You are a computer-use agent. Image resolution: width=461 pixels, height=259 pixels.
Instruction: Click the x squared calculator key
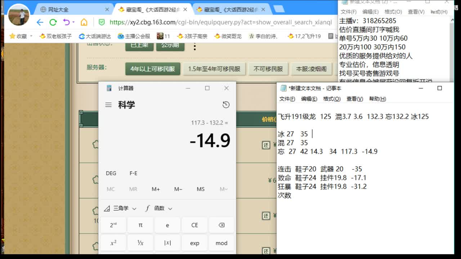pyautogui.click(x=113, y=243)
